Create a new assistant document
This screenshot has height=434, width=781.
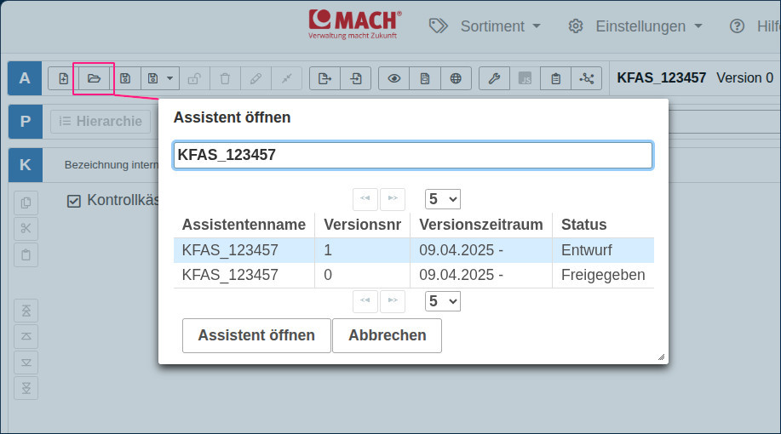[x=64, y=78]
